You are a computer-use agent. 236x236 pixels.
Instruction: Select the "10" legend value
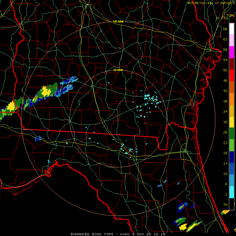coord(225,174)
